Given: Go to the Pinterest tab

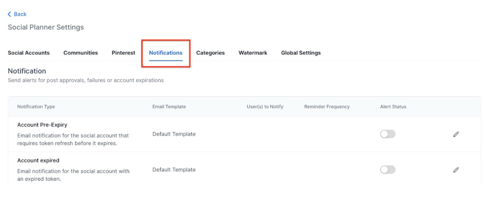Looking at the screenshot, I should (x=123, y=53).
